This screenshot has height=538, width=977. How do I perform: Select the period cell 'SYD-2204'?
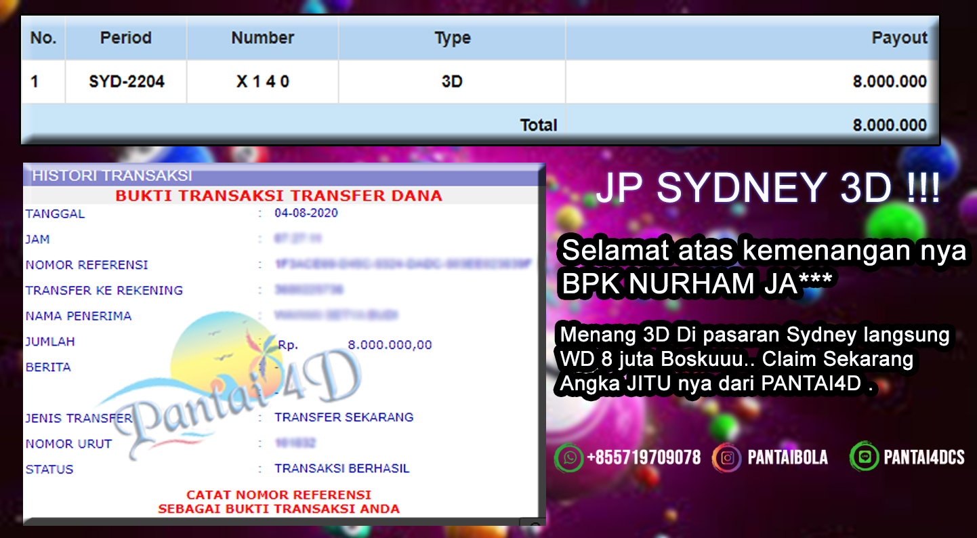click(127, 82)
